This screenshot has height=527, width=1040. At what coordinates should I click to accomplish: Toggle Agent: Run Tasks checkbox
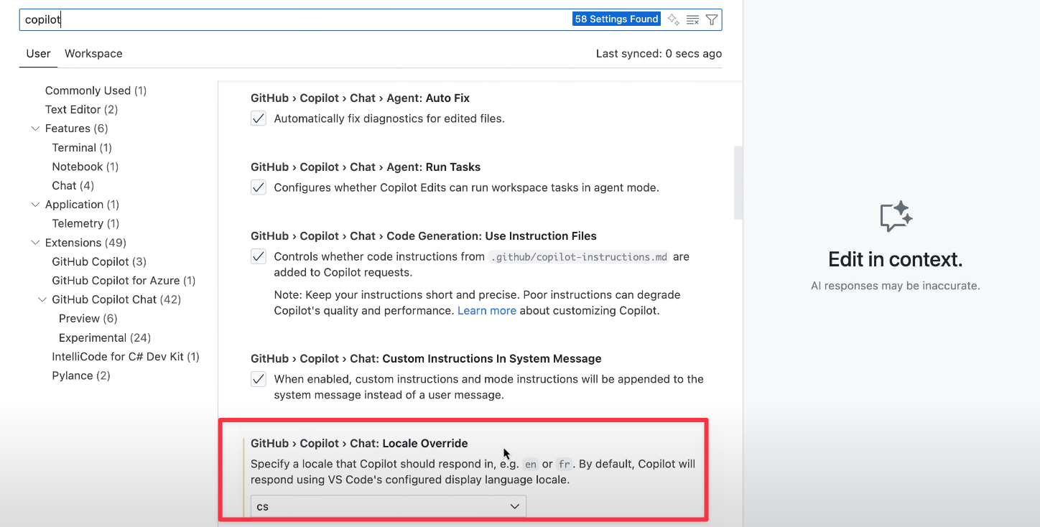click(259, 187)
